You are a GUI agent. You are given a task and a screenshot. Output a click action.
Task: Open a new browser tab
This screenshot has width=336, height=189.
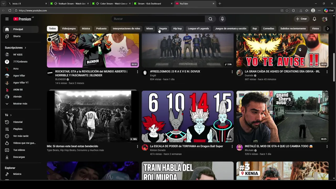[220, 4]
